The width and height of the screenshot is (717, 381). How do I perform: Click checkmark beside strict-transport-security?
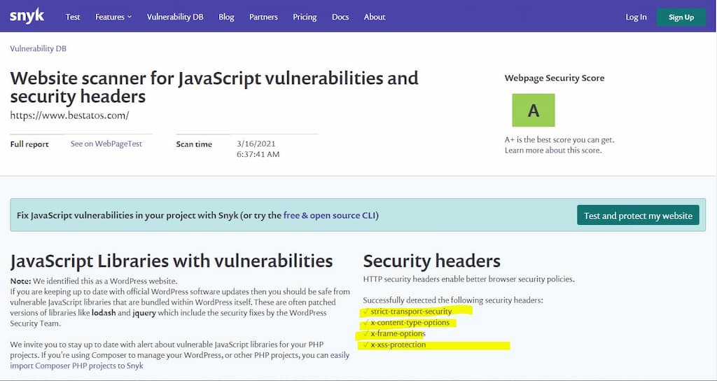point(366,312)
